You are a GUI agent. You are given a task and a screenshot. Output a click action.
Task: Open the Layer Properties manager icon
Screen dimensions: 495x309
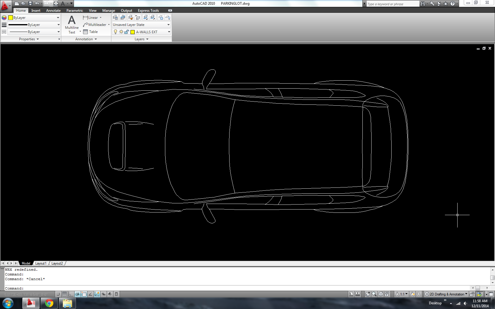tap(115, 18)
